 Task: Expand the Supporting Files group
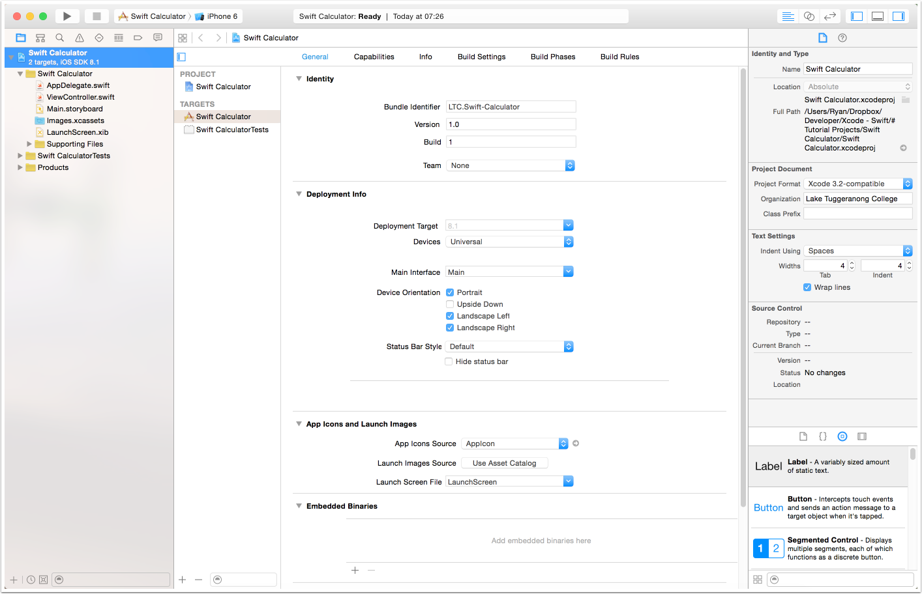tap(29, 144)
